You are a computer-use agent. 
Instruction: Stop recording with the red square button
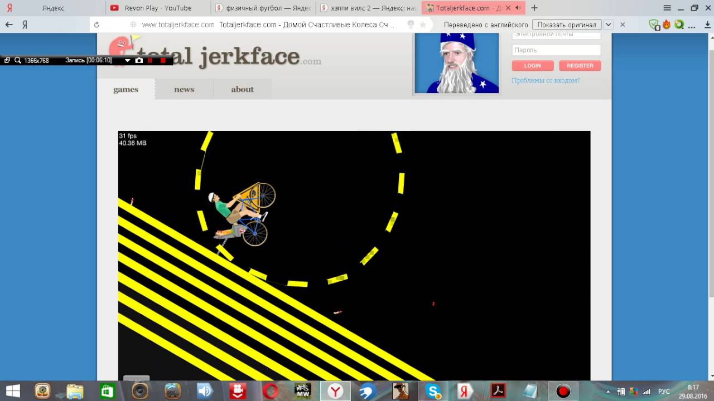[x=163, y=60]
